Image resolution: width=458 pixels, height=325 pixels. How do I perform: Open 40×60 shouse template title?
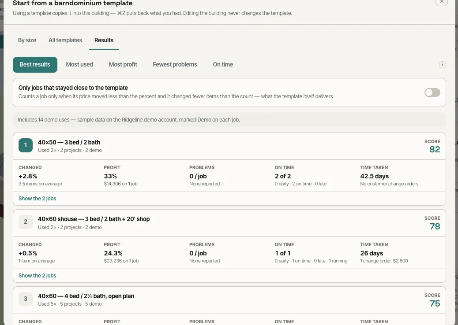point(94,219)
